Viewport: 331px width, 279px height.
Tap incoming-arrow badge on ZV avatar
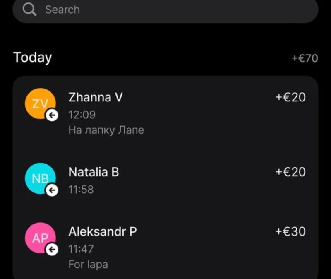[52, 115]
